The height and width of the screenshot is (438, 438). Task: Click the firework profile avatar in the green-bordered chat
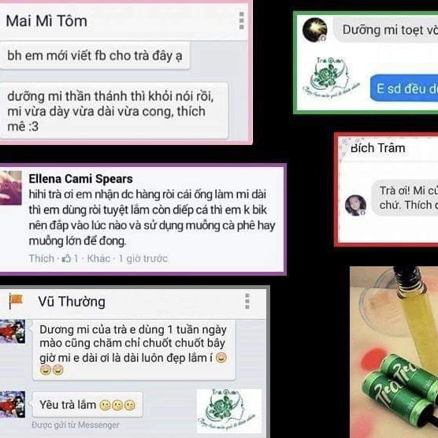pos(315,30)
